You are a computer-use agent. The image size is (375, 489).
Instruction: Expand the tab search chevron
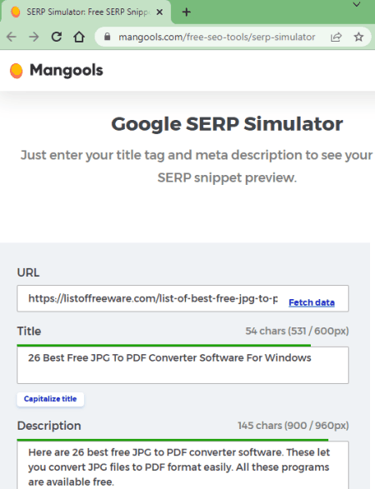coord(357,4)
